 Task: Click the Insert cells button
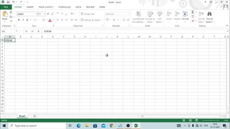[x=169, y=17]
